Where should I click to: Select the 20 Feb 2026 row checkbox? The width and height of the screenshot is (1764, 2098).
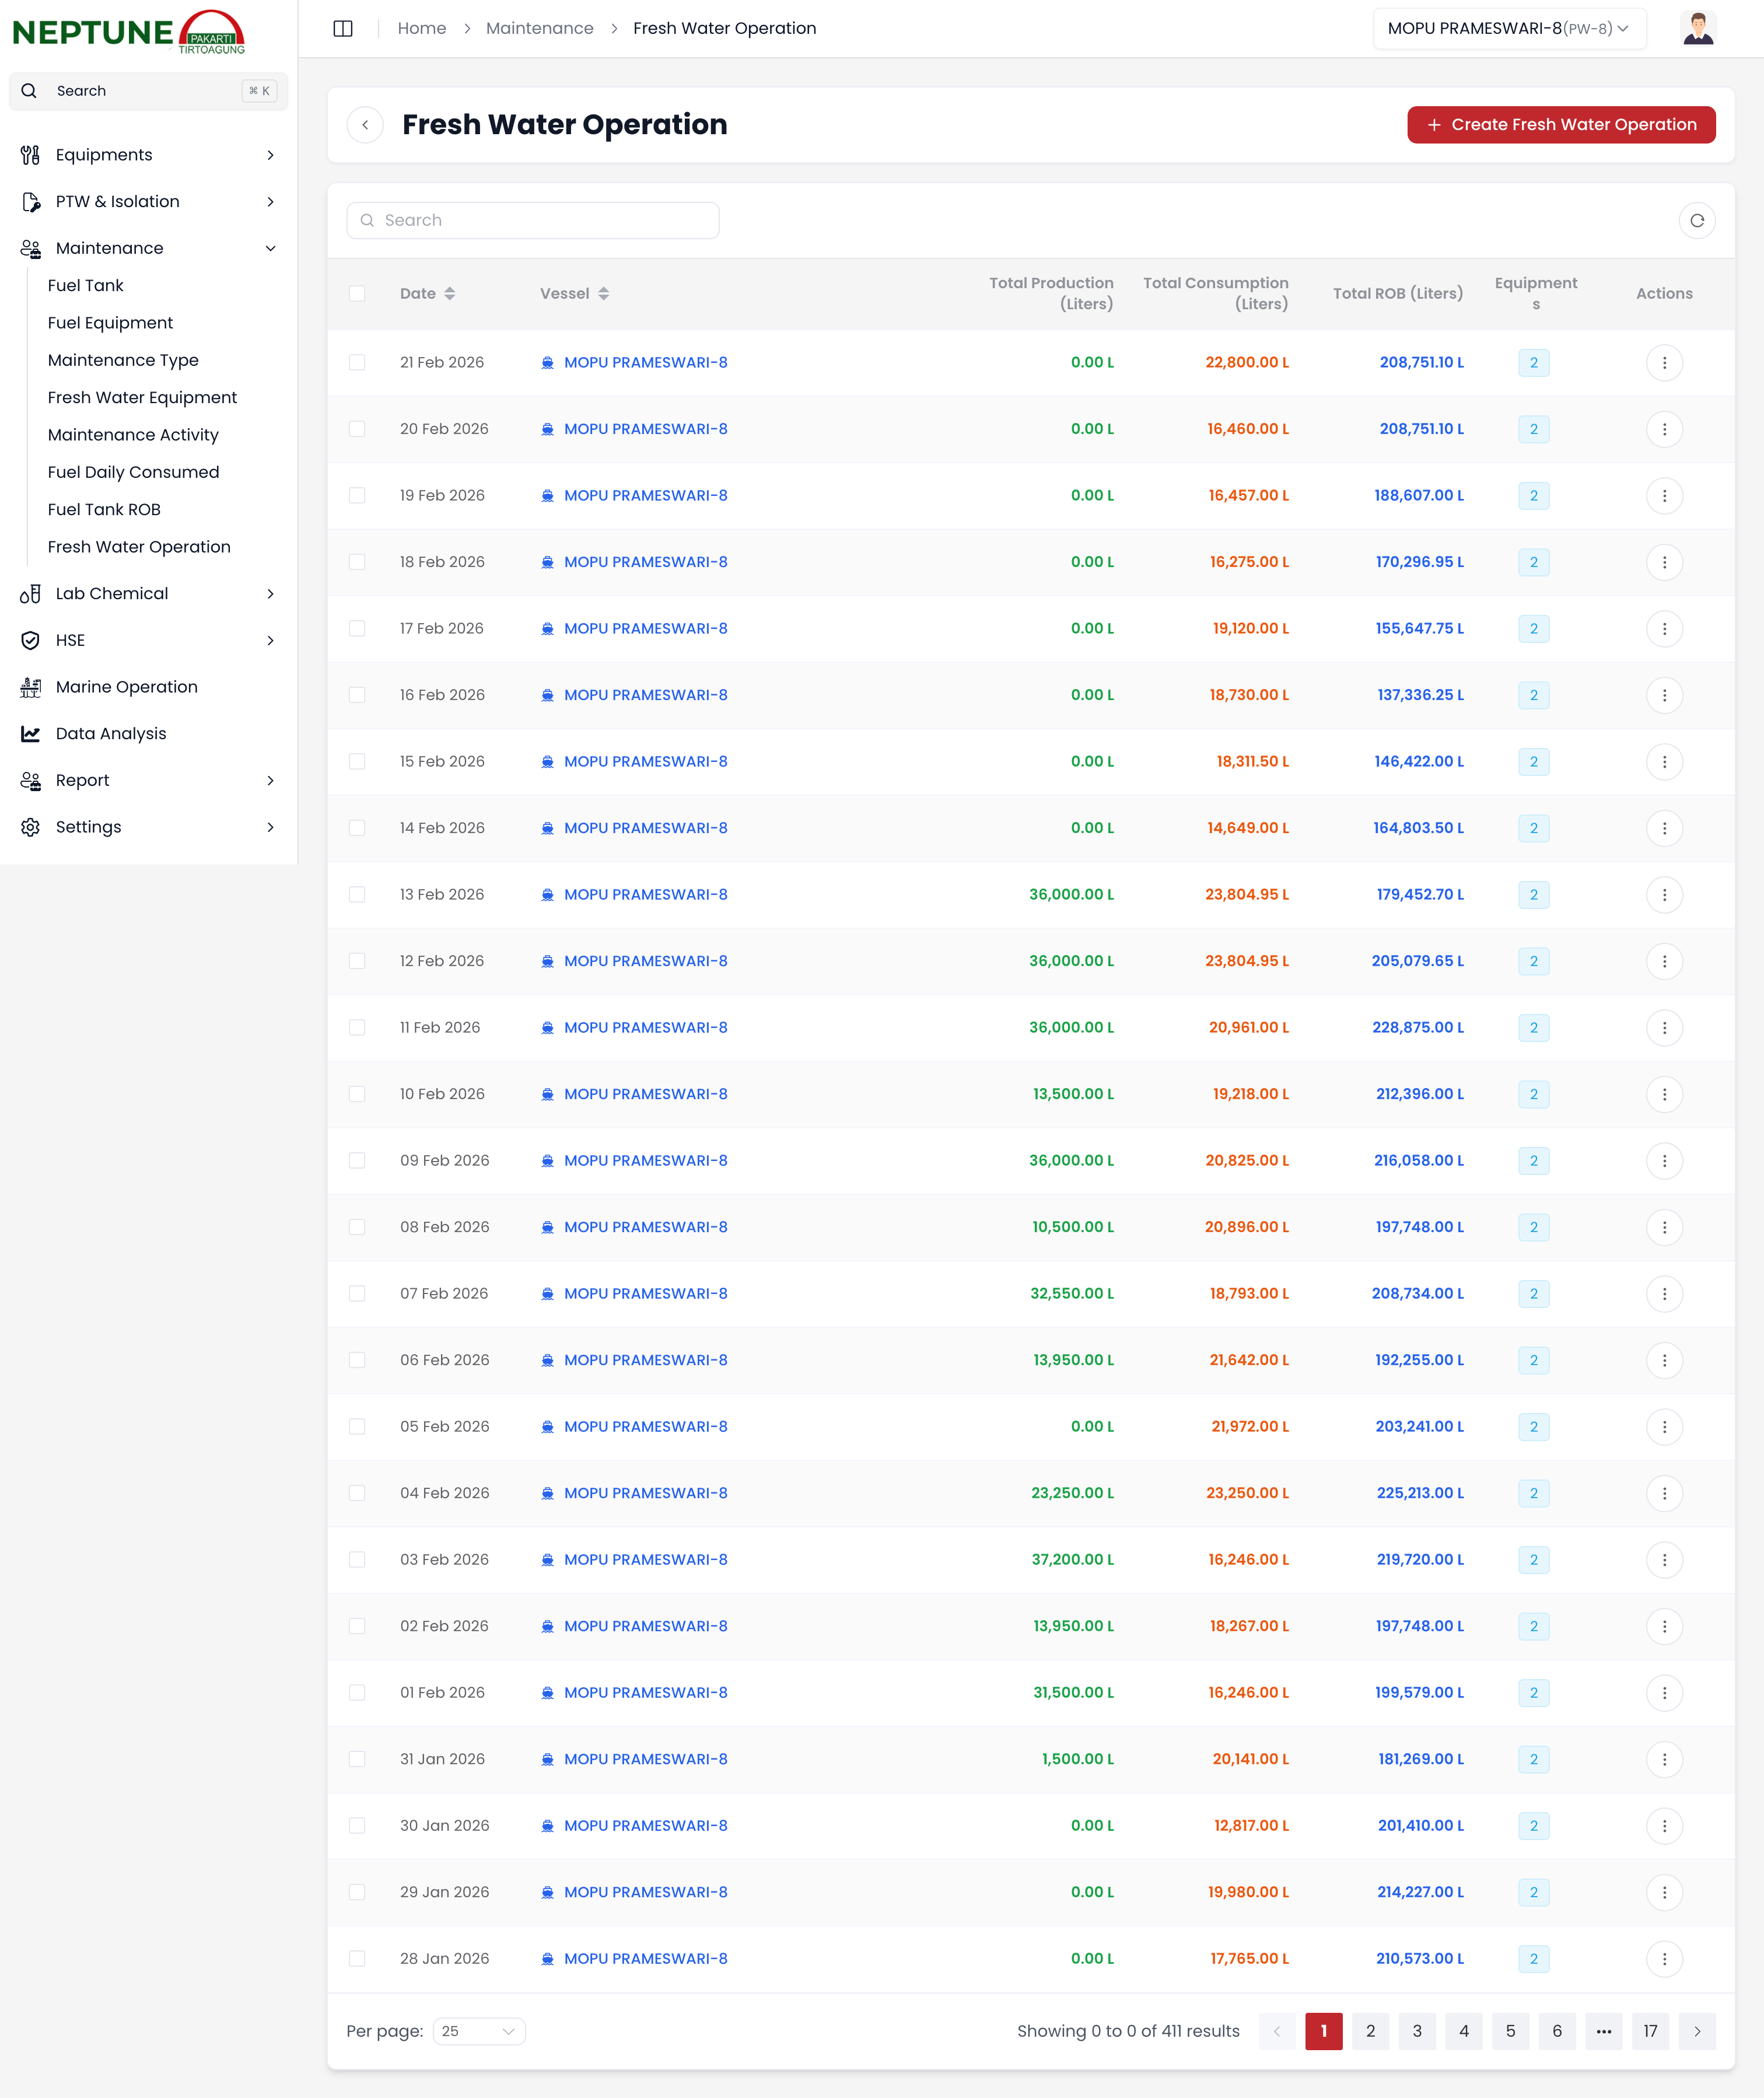click(x=357, y=429)
